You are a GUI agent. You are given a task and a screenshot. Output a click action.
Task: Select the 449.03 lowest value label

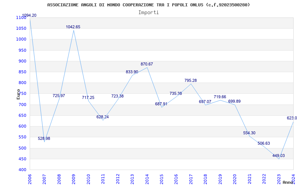pos(278,155)
